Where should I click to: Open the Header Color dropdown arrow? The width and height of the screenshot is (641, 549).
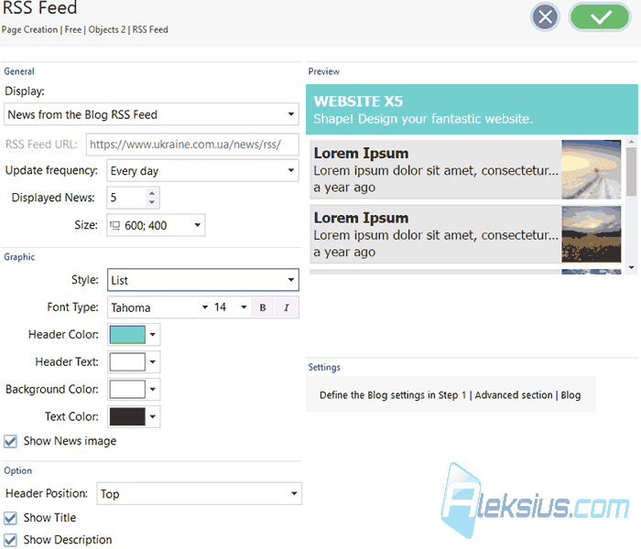click(153, 335)
